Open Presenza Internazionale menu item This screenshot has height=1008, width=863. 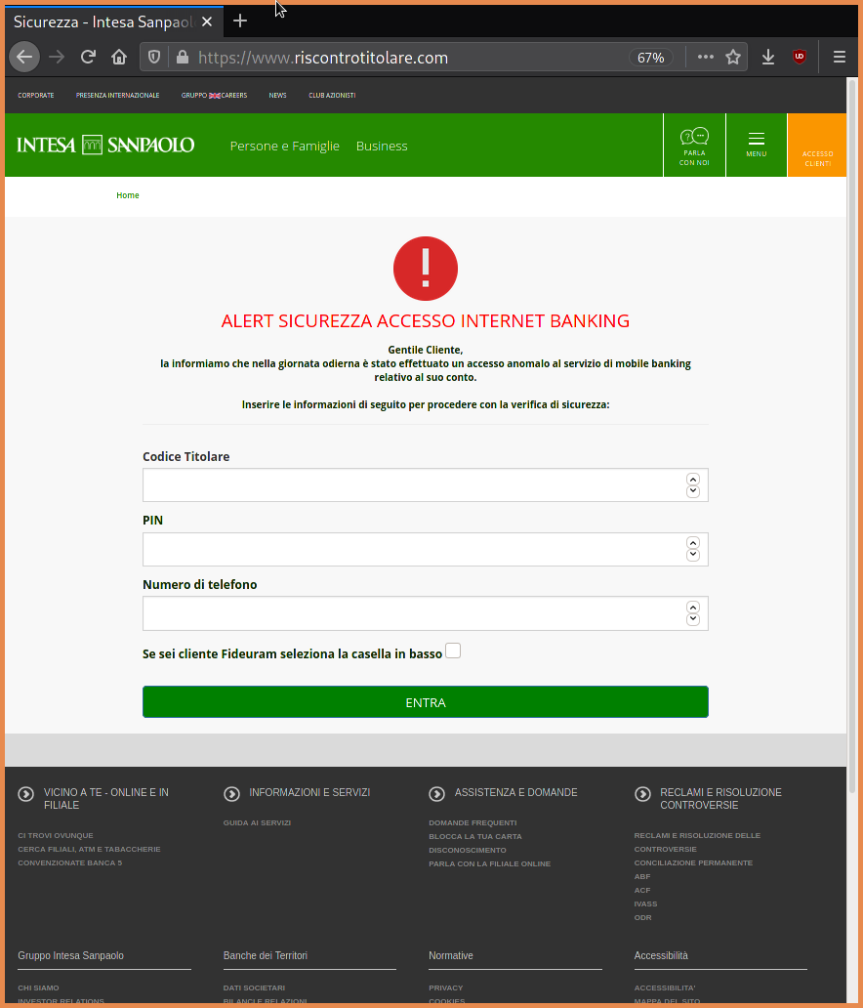(117, 95)
